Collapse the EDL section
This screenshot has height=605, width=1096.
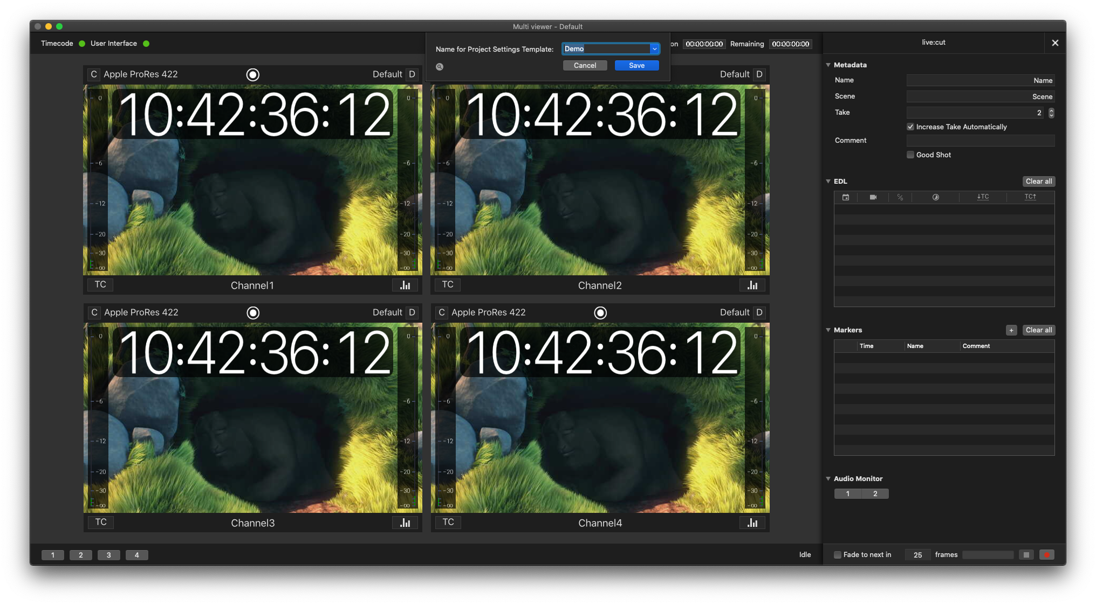click(828, 181)
